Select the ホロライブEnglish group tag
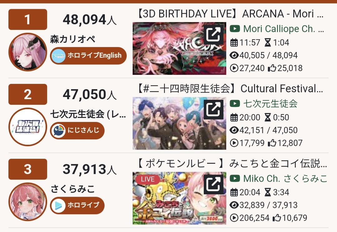Screen dimensions: 337x232 (88, 56)
